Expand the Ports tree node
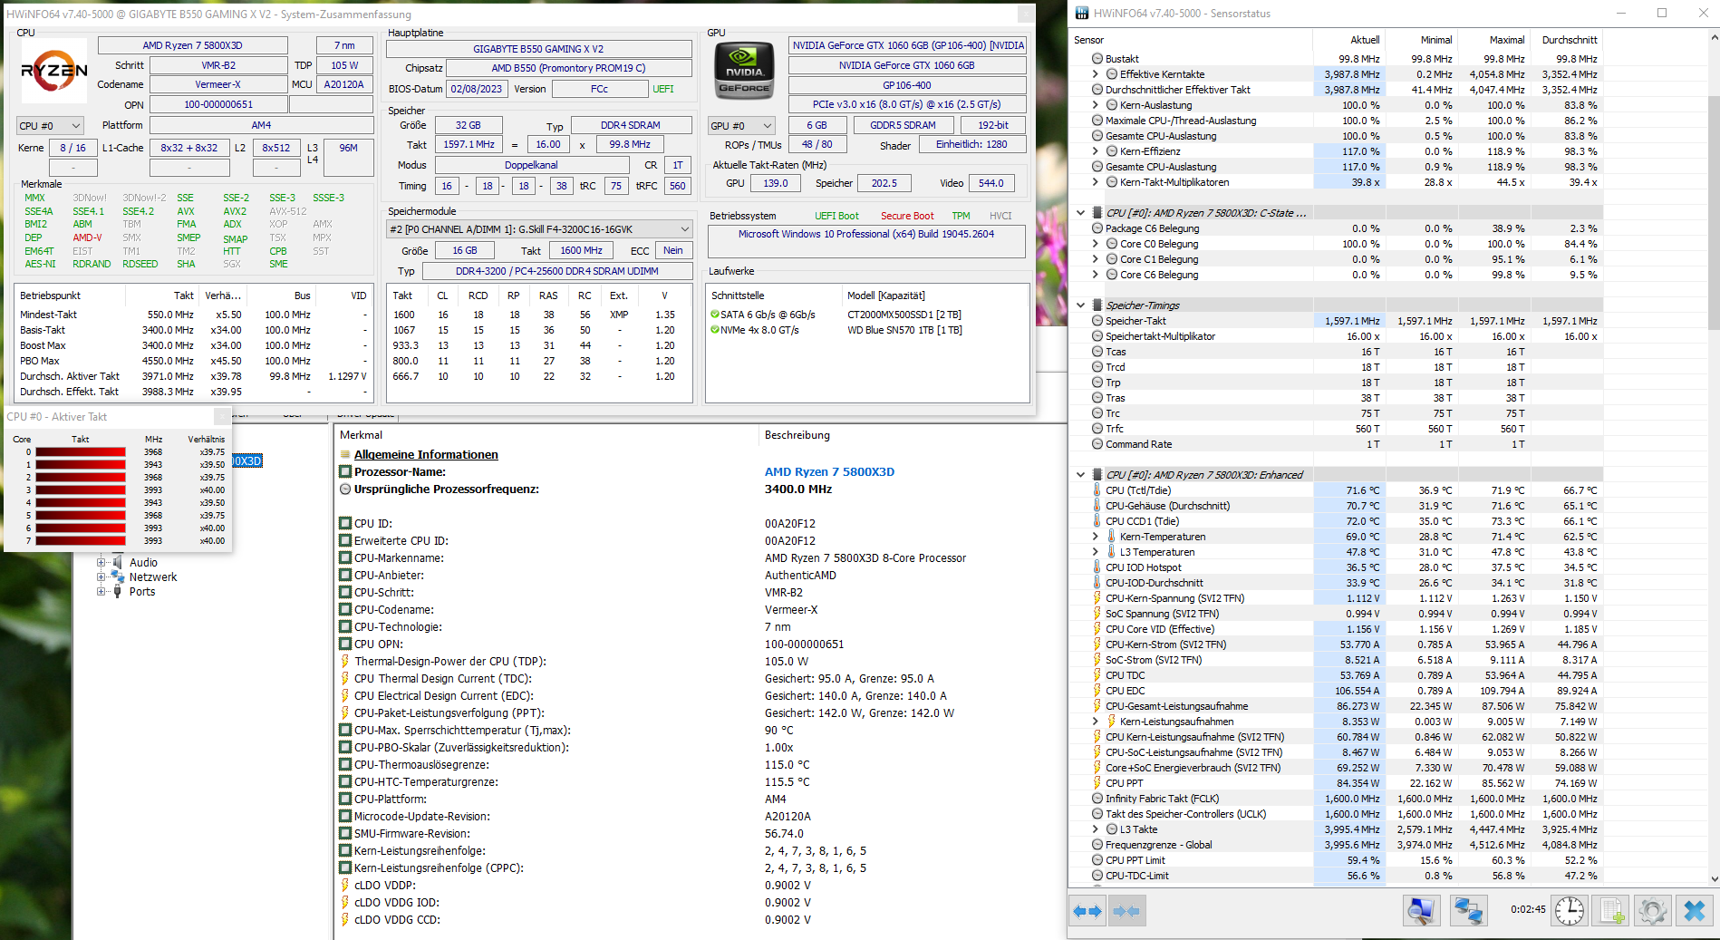 101,592
